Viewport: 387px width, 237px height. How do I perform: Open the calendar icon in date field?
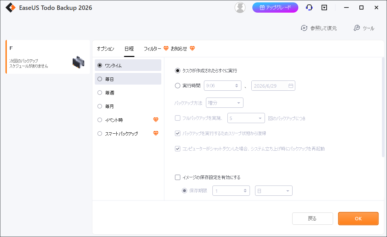coord(291,86)
